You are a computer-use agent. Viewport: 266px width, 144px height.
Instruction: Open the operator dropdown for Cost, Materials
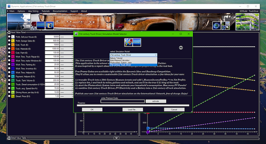coord(66,49)
